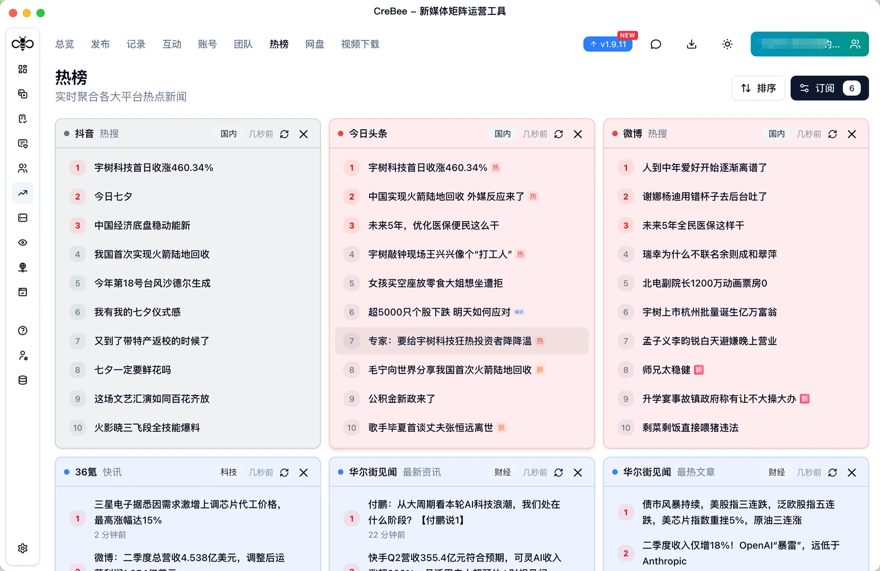Refresh the 36氪 快讯 card
The height and width of the screenshot is (571, 880).
point(284,473)
